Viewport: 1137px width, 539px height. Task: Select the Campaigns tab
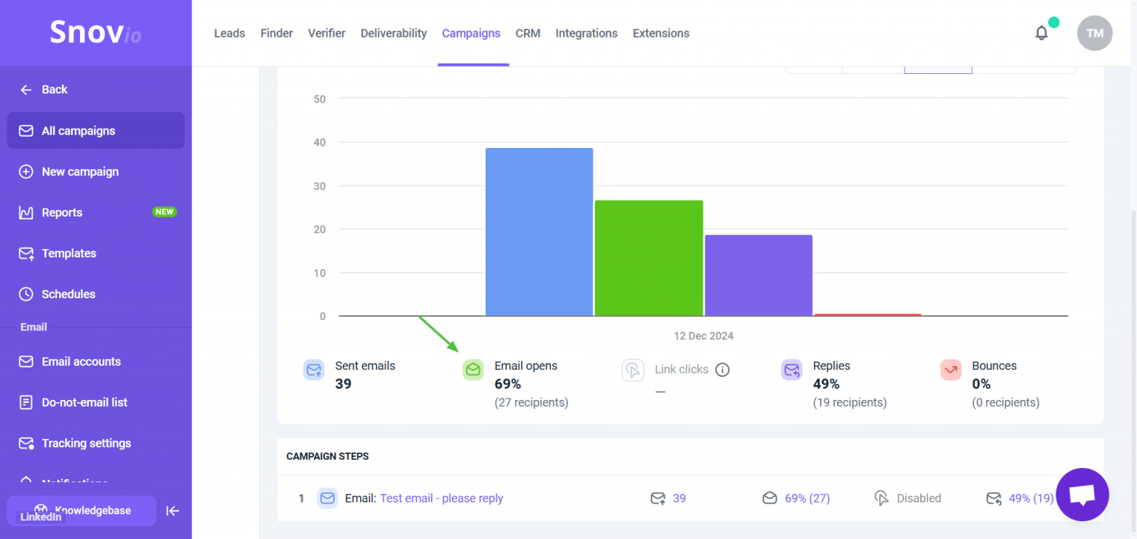point(471,33)
